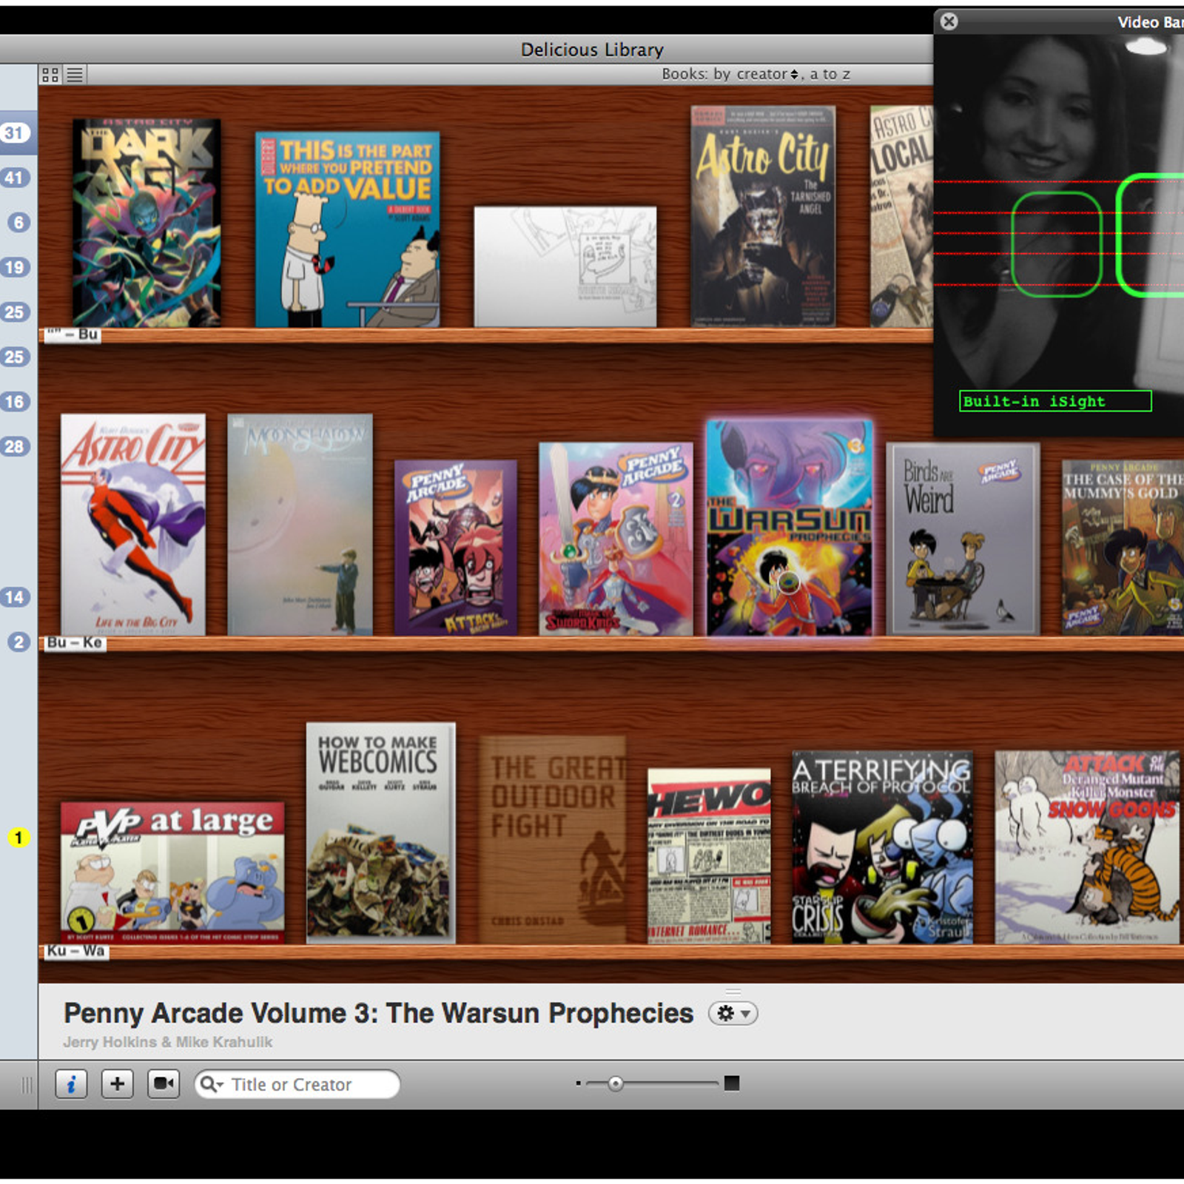Select the How to Make Webcomics book
This screenshot has height=1184, width=1184.
[381, 833]
